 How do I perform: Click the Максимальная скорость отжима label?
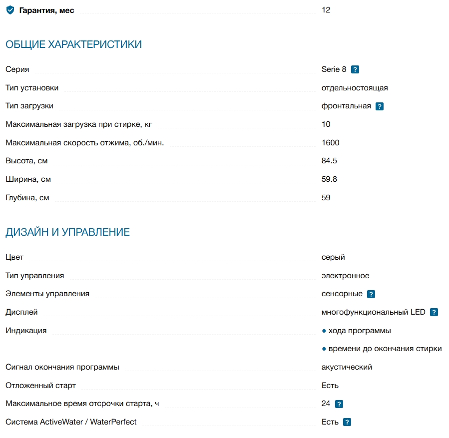(84, 143)
